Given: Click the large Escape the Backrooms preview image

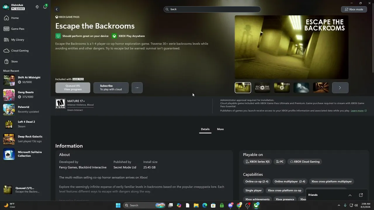Looking at the screenshot, I should tap(292, 47).
